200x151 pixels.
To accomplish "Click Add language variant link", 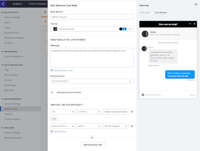I will click(63, 70).
